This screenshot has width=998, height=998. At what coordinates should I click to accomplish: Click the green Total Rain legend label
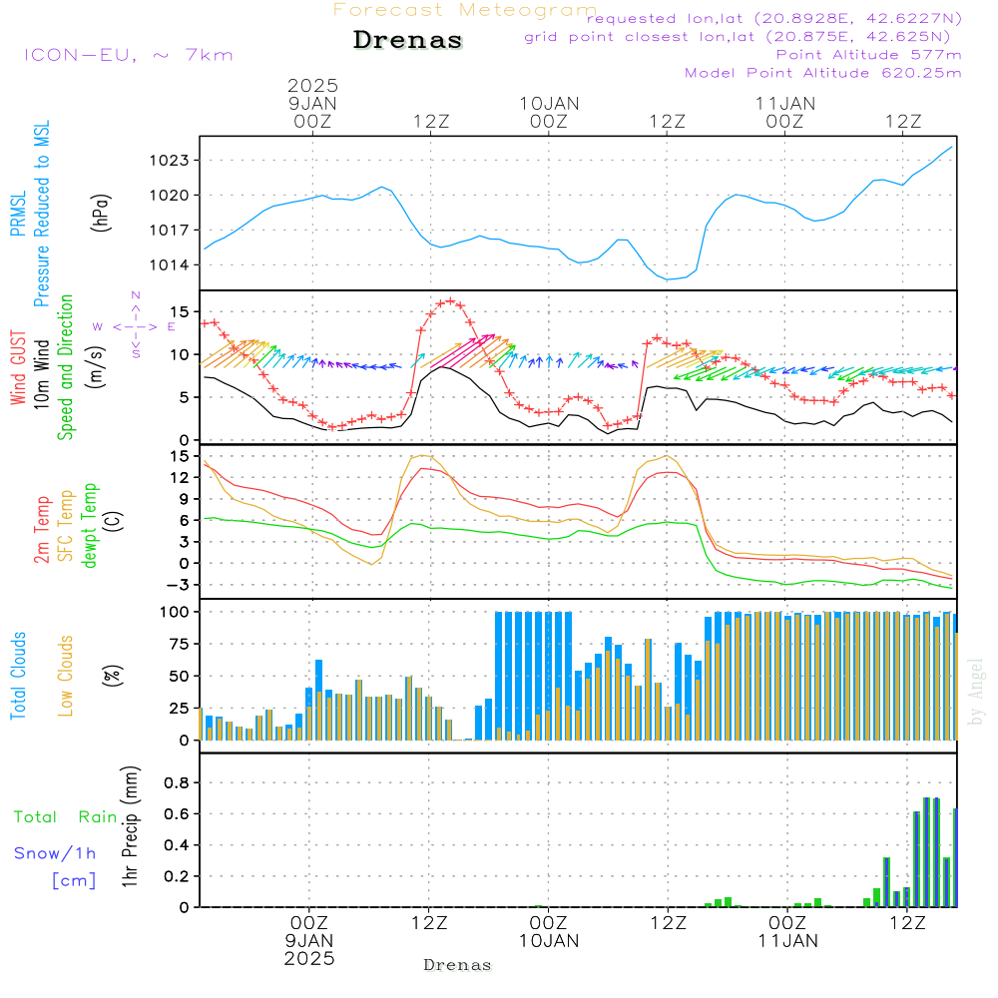(x=66, y=816)
